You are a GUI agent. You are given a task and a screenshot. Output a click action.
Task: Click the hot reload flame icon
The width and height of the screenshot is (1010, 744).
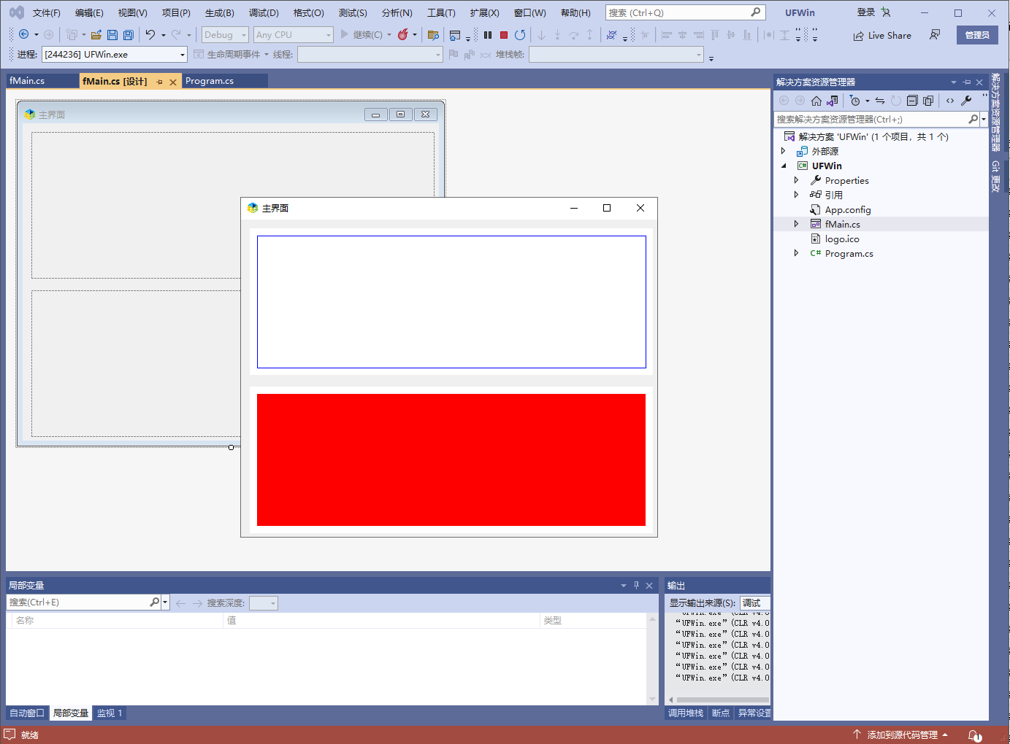pos(402,34)
